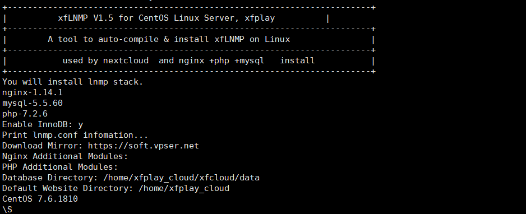The width and height of the screenshot is (526, 214).
Task: Click 'Print lnmp.conf infomation...' line
Action: tap(75, 135)
